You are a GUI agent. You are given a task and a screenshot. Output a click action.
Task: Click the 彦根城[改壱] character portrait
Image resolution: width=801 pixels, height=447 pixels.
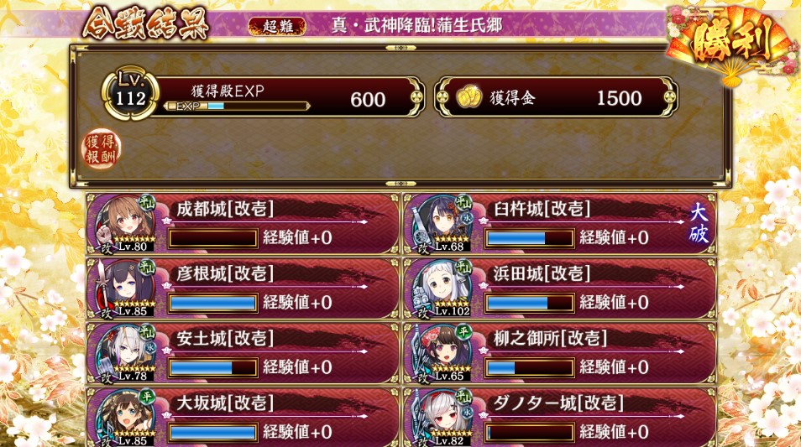pyautogui.click(x=126, y=288)
